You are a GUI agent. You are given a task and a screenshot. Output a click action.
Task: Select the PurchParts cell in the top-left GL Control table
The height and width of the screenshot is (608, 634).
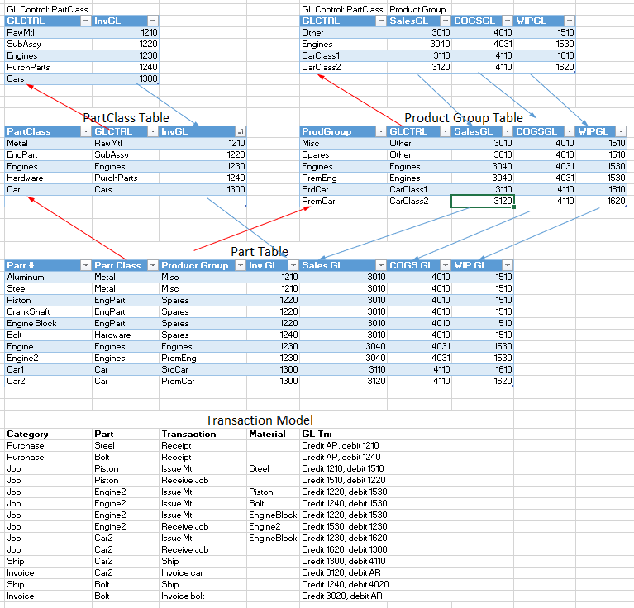click(x=48, y=68)
